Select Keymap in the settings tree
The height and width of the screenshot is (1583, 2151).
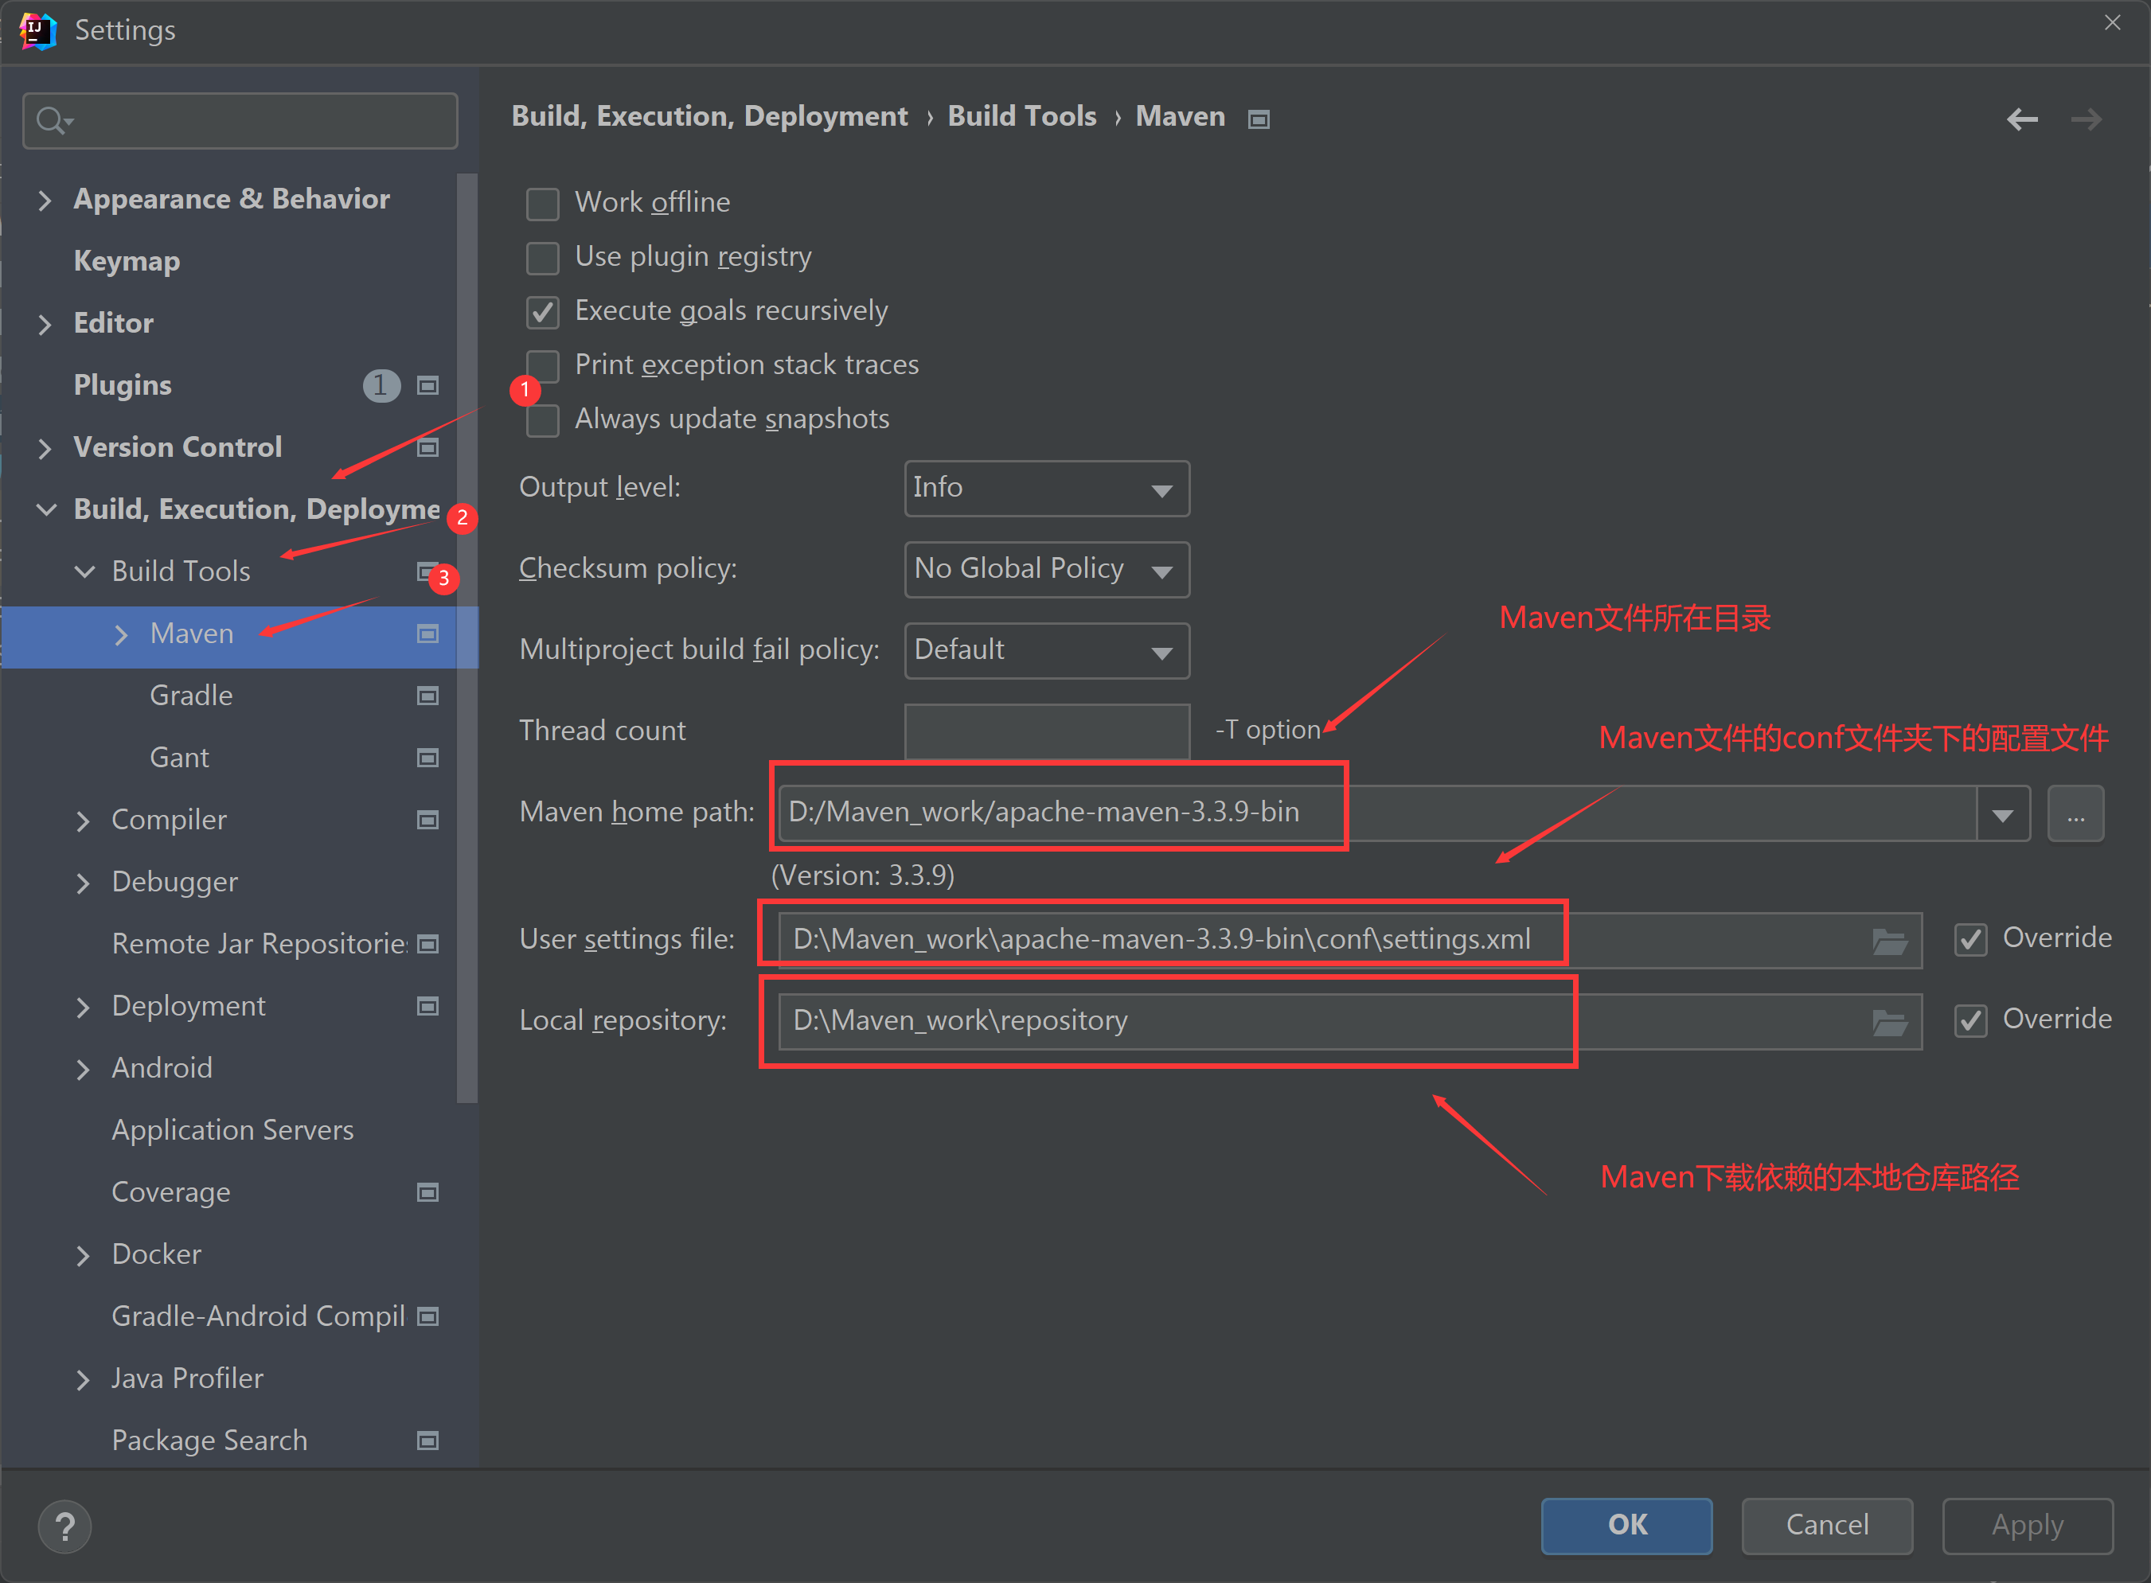tap(127, 260)
